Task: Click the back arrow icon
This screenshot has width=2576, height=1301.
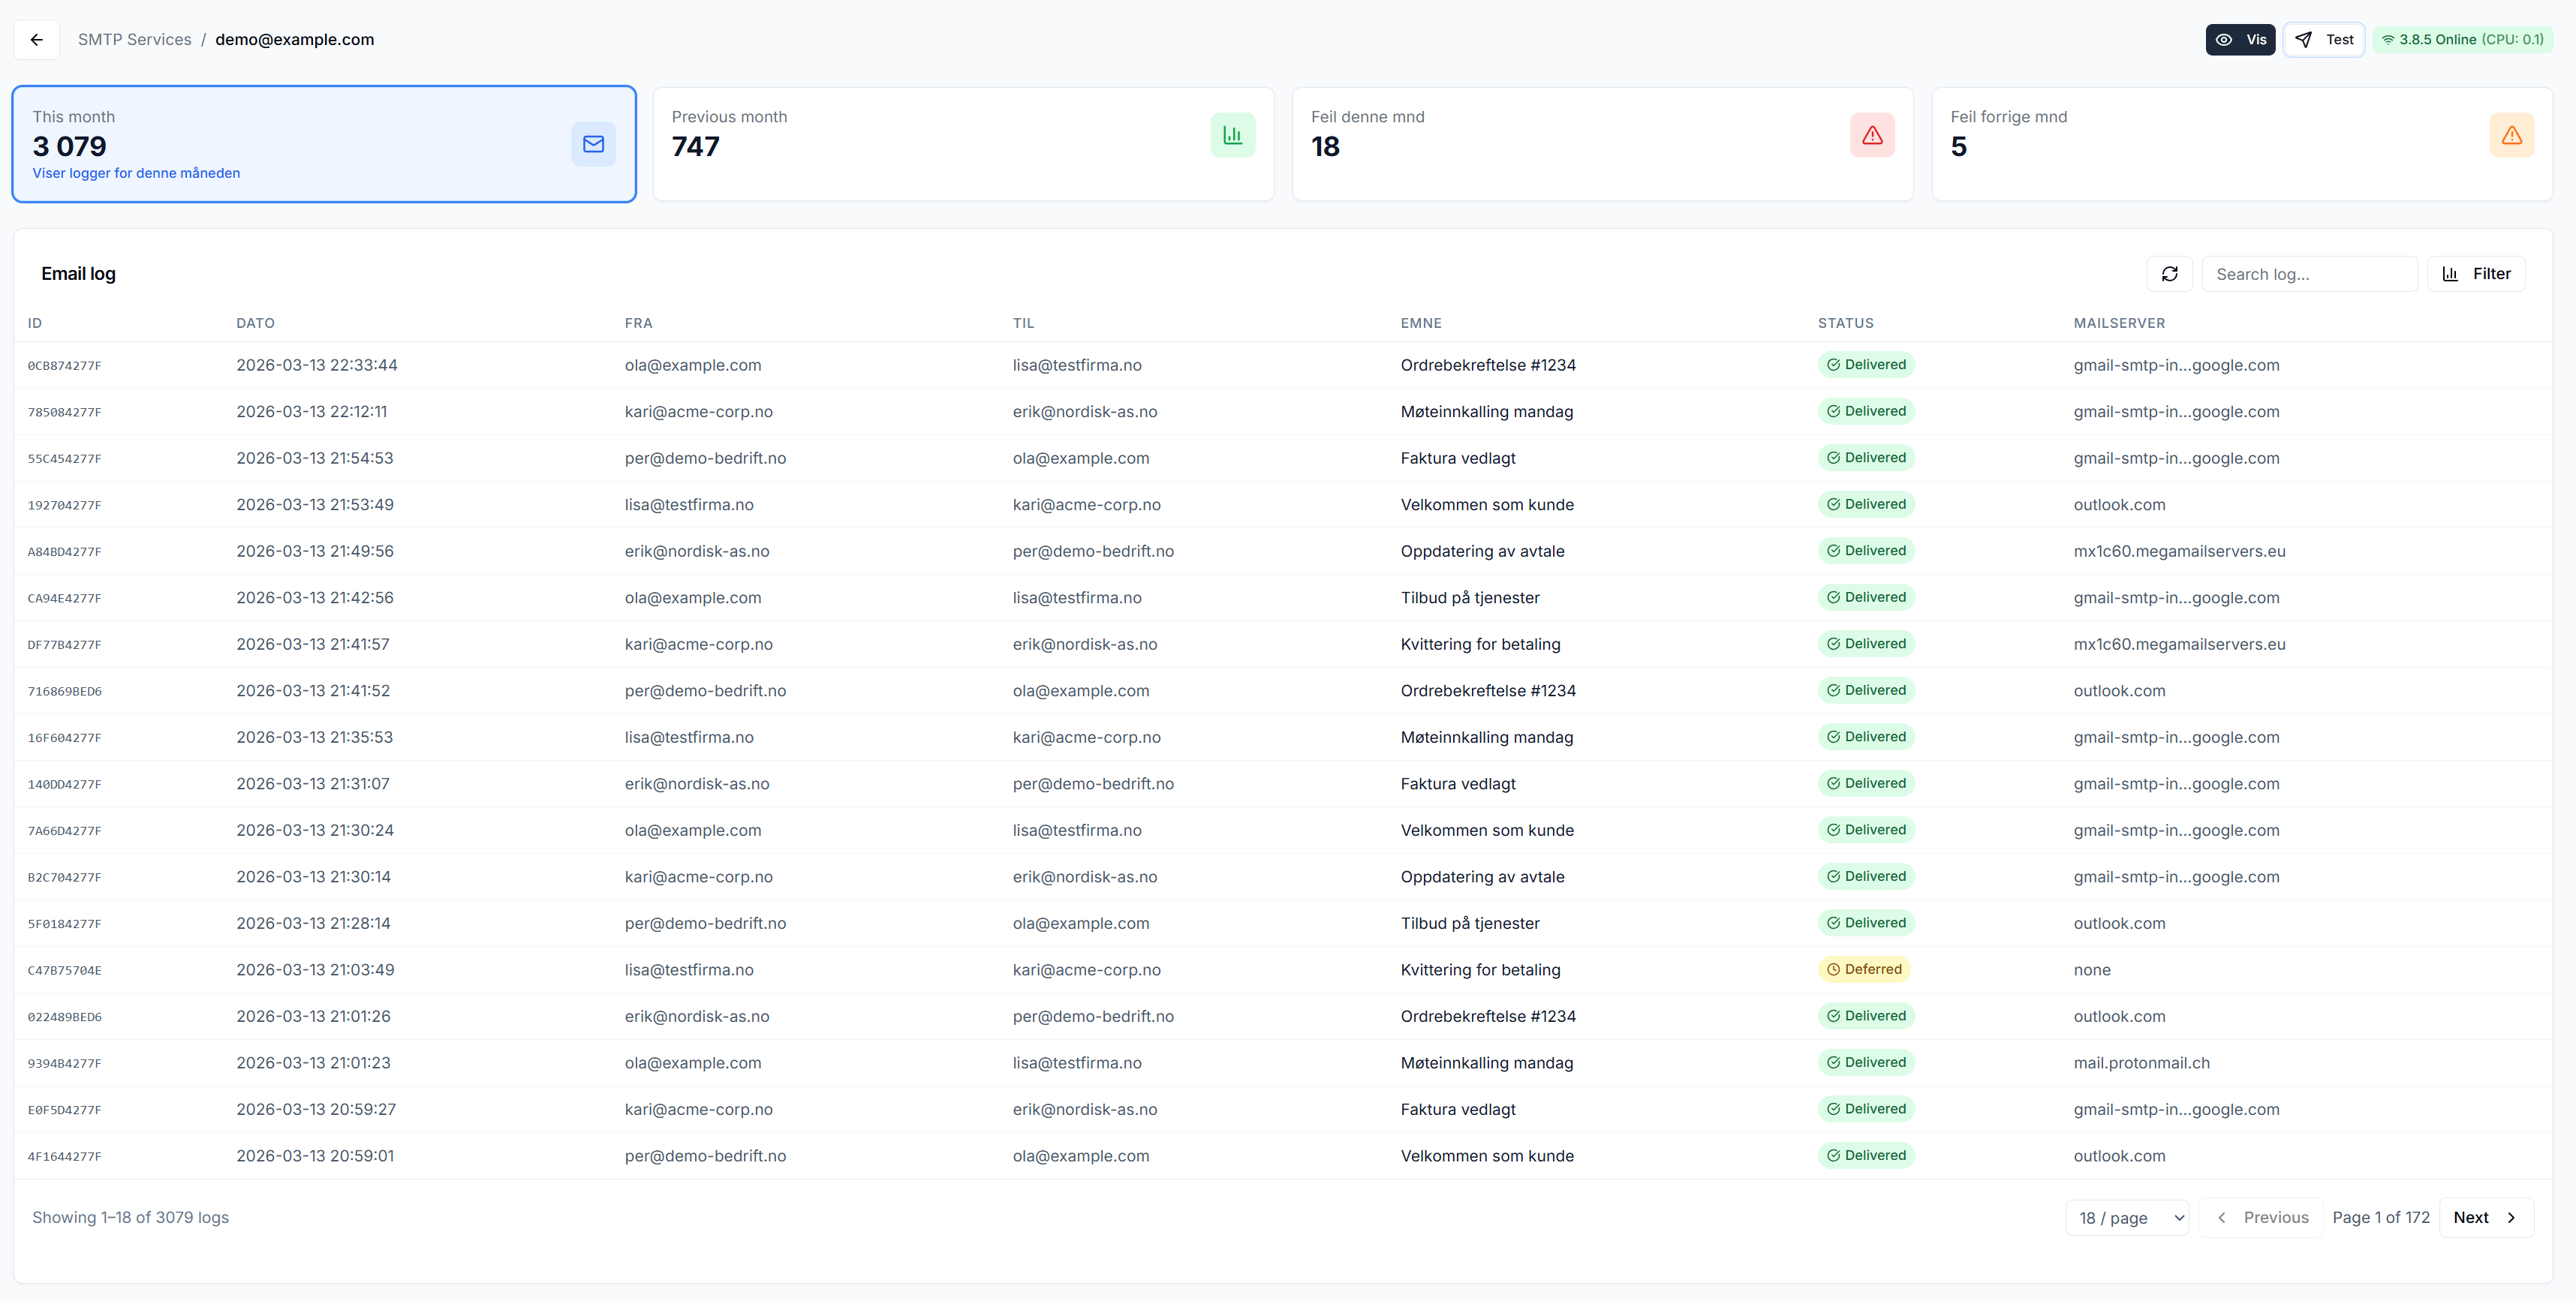Action: click(37, 40)
